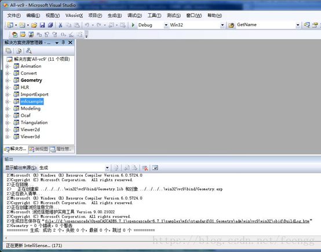This screenshot has height=252, width=321.
Task: Click the Clear All icon in output toolbar
Action: [x=145, y=168]
